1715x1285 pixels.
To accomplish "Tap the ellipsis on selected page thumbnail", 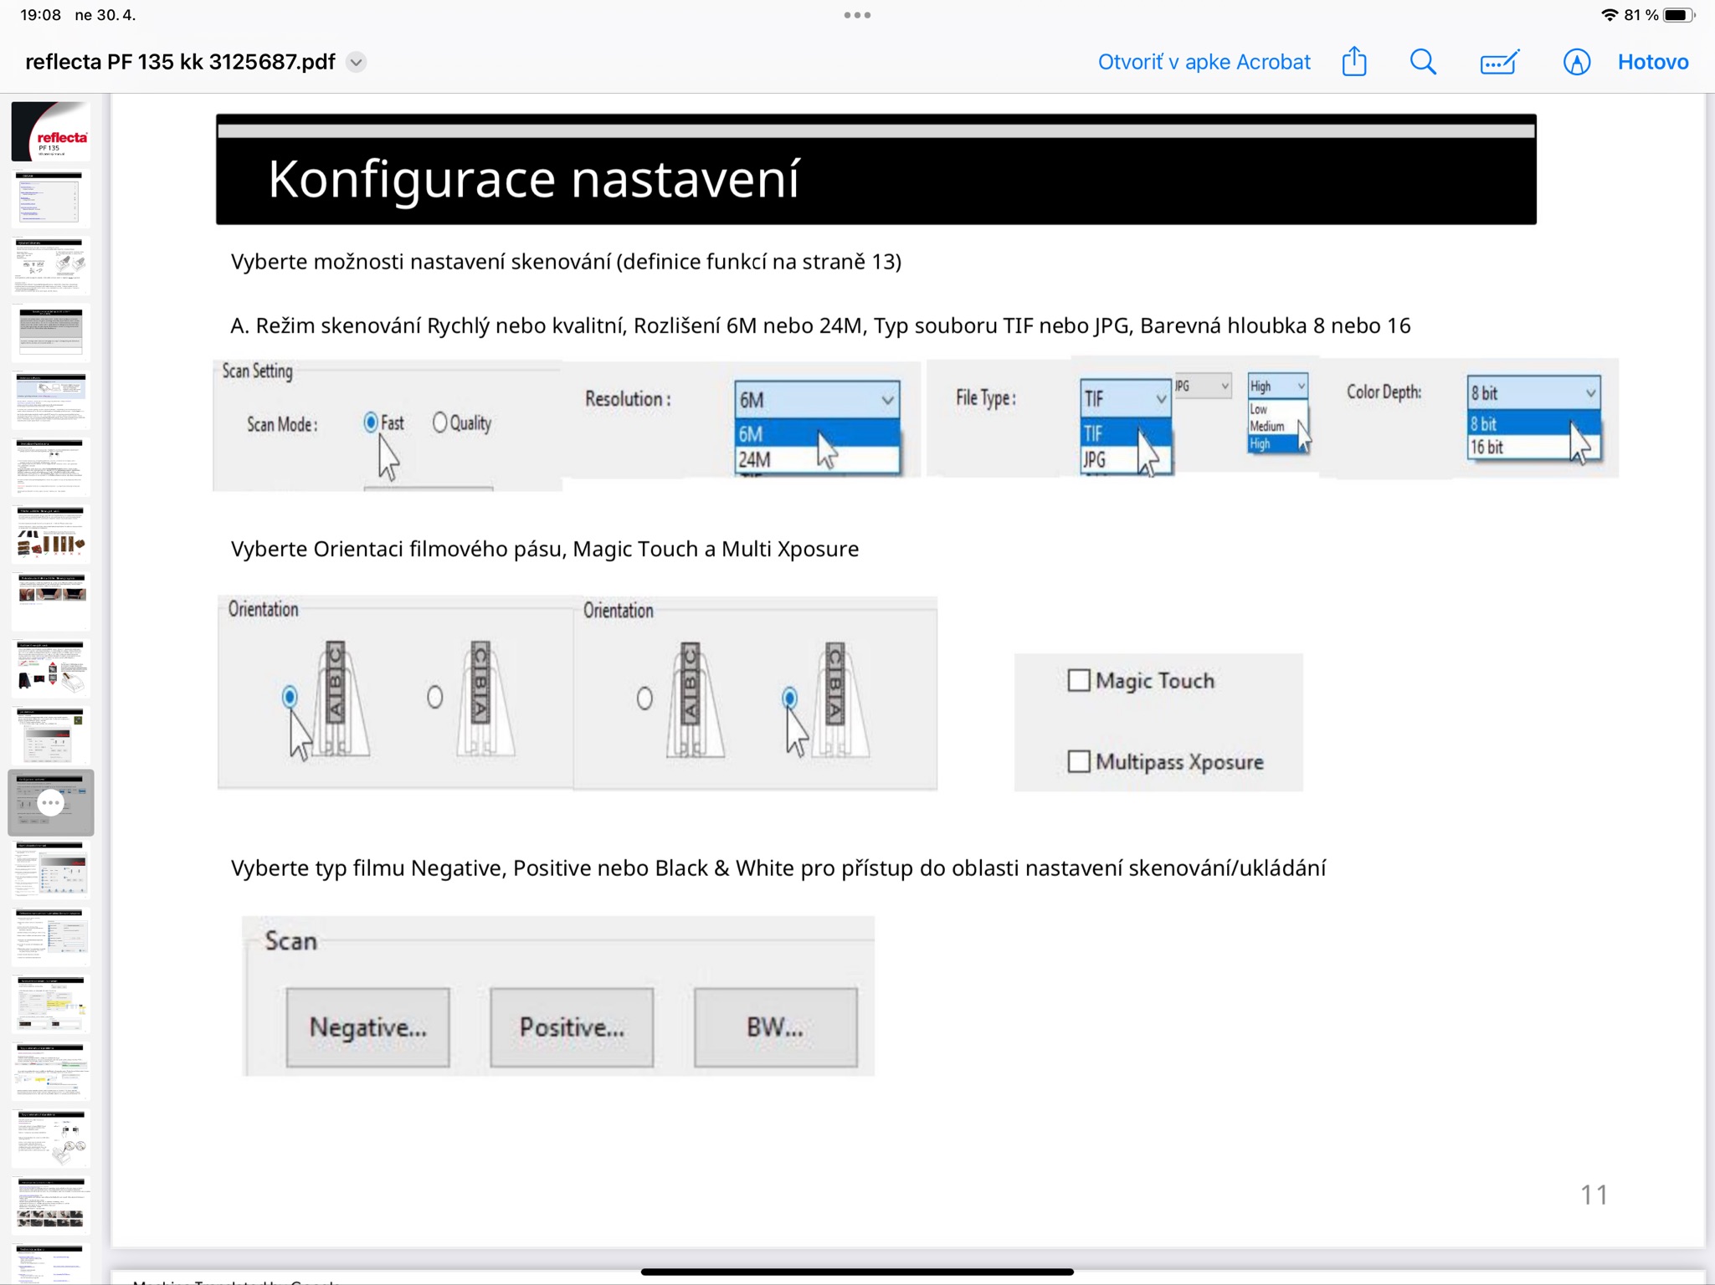I will (x=51, y=803).
